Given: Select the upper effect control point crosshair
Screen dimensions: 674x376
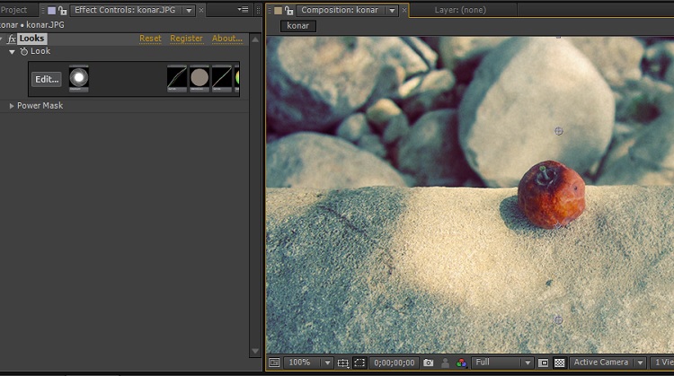Looking at the screenshot, I should point(558,131).
